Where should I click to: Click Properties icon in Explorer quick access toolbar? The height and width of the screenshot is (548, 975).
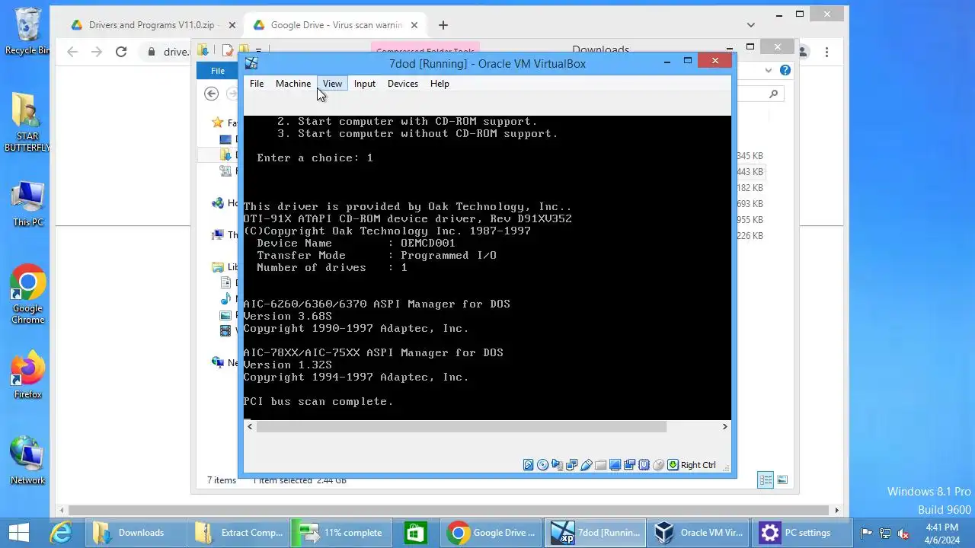tap(227, 50)
